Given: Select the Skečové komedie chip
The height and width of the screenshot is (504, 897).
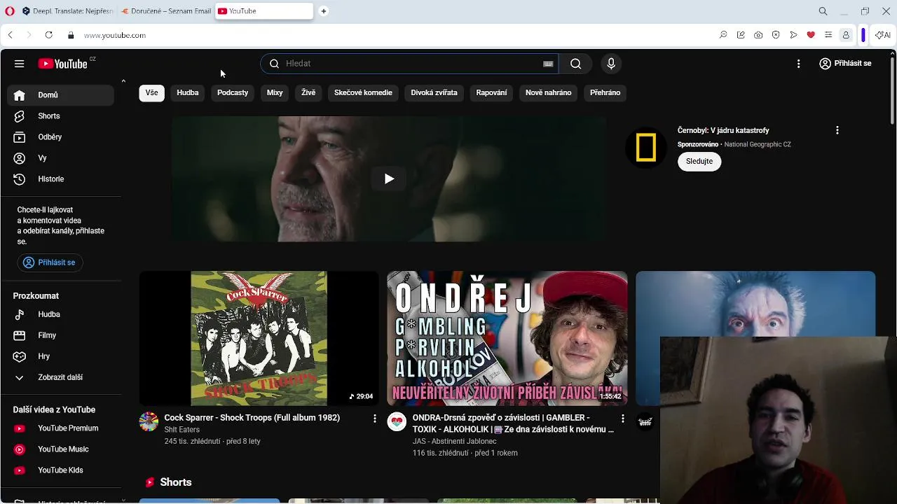Looking at the screenshot, I should (363, 92).
